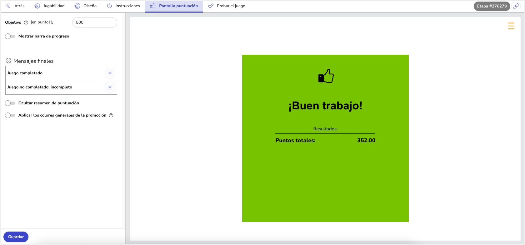This screenshot has height=245, width=525.
Task: Open the orange hamburger menu
Action: click(511, 26)
